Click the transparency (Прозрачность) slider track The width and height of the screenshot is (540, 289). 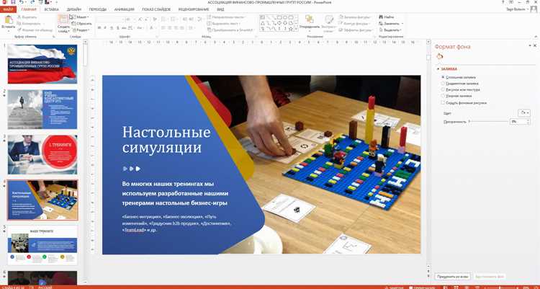[489, 121]
